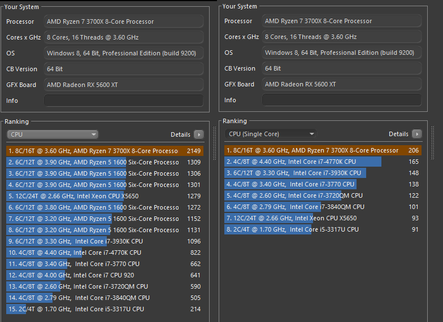Viewport: 443px width, 322px height.
Task: Click Details arrow beside CPU (Single Core) dropdown
Action: pos(416,134)
